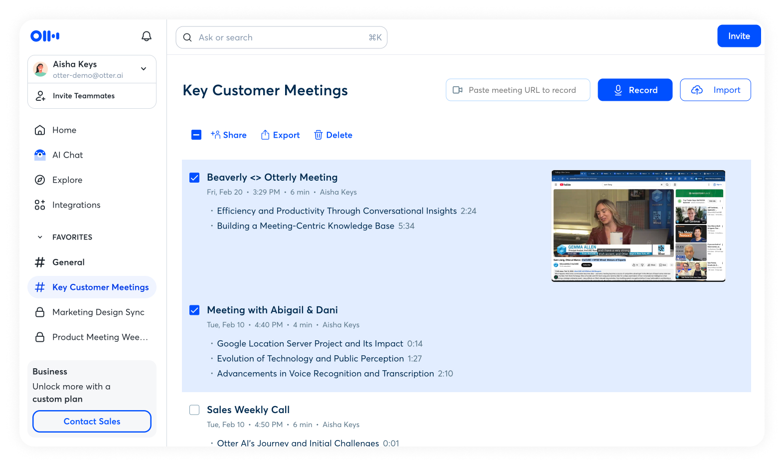This screenshot has width=784, height=466.
Task: Select the Sales Weekly Call checkbox
Action: tap(194, 410)
